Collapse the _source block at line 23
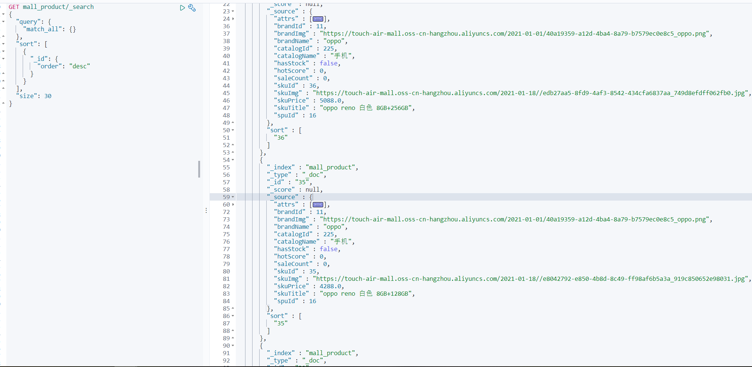The width and height of the screenshot is (752, 367). [233, 12]
